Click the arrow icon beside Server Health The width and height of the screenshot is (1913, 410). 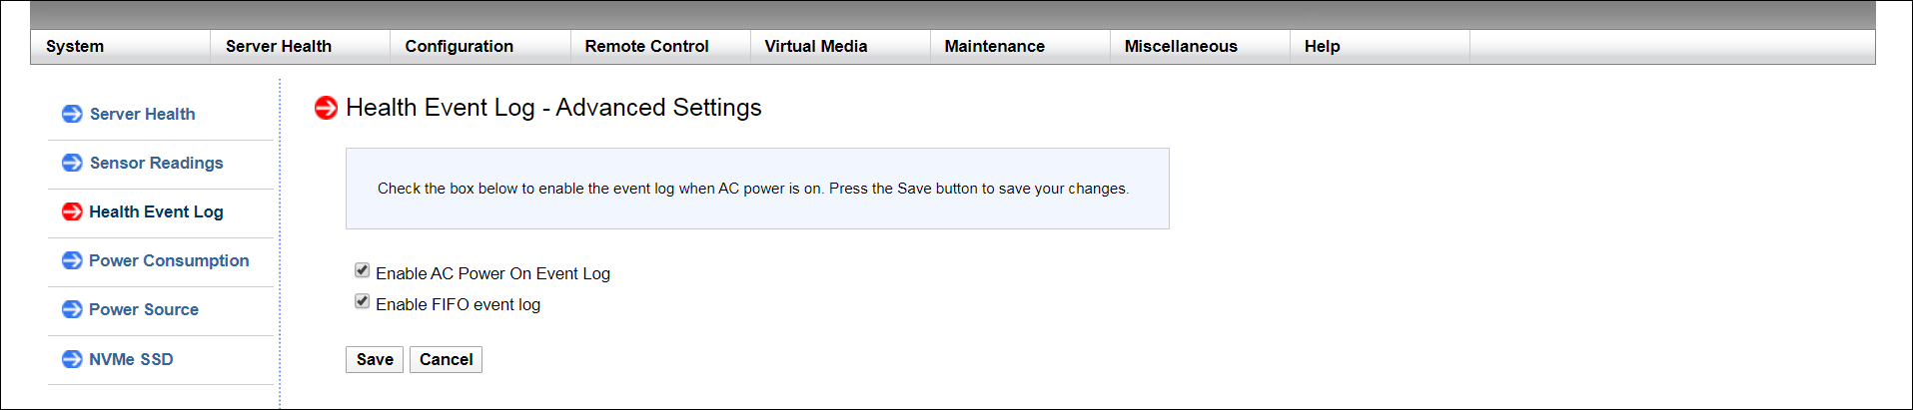(72, 114)
